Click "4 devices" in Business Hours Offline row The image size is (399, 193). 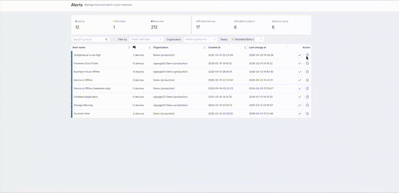point(138,72)
